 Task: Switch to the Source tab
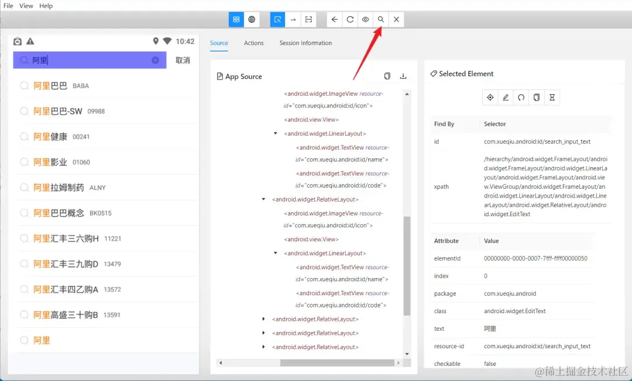(x=219, y=43)
